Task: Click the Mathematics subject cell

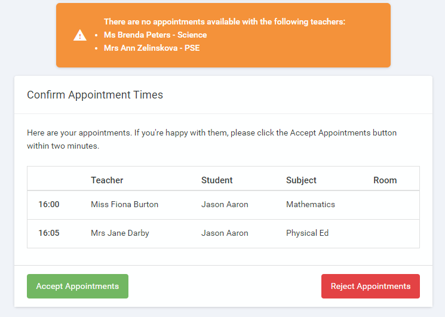Action: 311,204
